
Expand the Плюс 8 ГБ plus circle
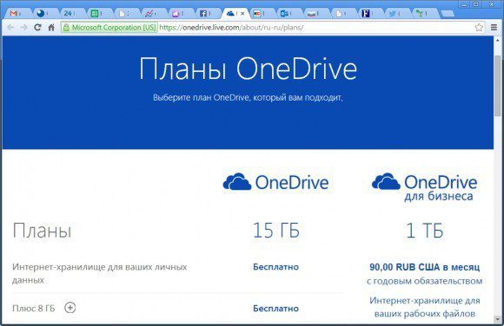(70, 308)
